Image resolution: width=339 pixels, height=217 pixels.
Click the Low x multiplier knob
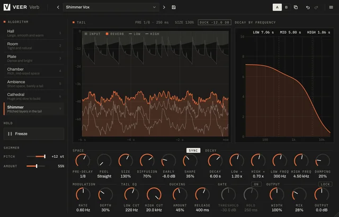click(237, 161)
